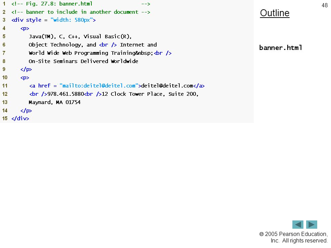The height and width of the screenshot is (248, 331).
Task: Click the opening <p> tag on line 4
Action: point(25,29)
